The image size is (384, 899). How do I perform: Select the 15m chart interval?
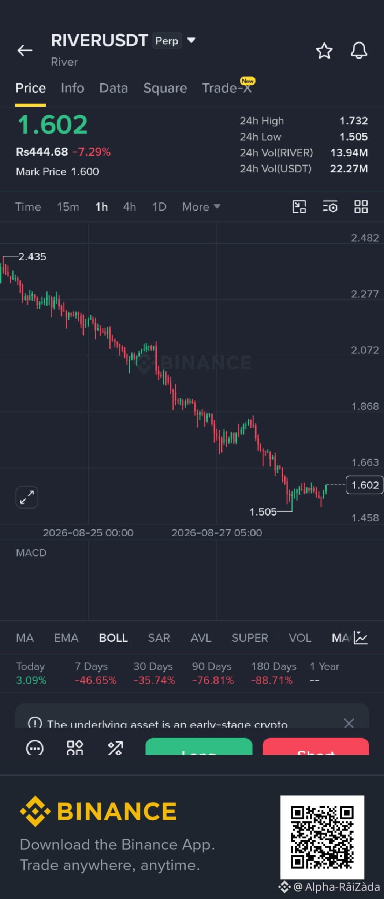pos(68,207)
